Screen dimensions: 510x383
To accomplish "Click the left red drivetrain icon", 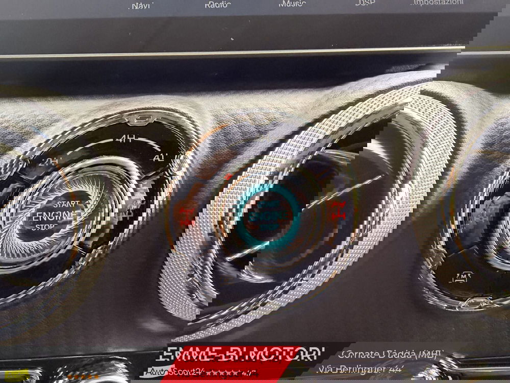I will coord(187,216).
